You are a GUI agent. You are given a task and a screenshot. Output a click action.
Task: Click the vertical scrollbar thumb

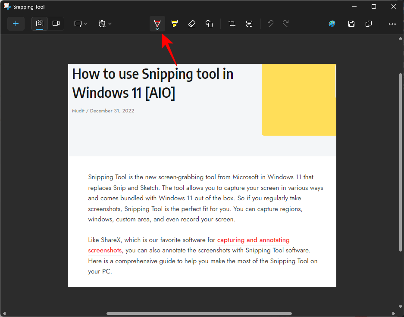click(x=401, y=162)
